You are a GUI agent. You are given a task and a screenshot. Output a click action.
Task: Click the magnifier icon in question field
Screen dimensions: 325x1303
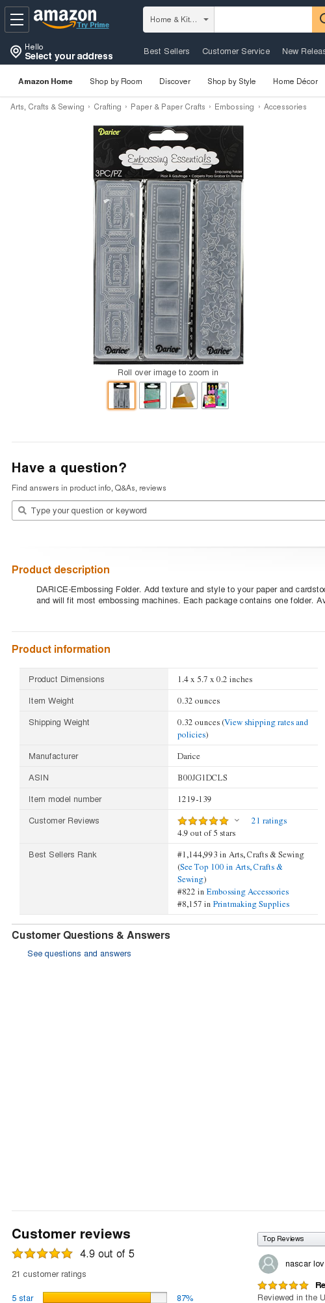click(x=22, y=511)
